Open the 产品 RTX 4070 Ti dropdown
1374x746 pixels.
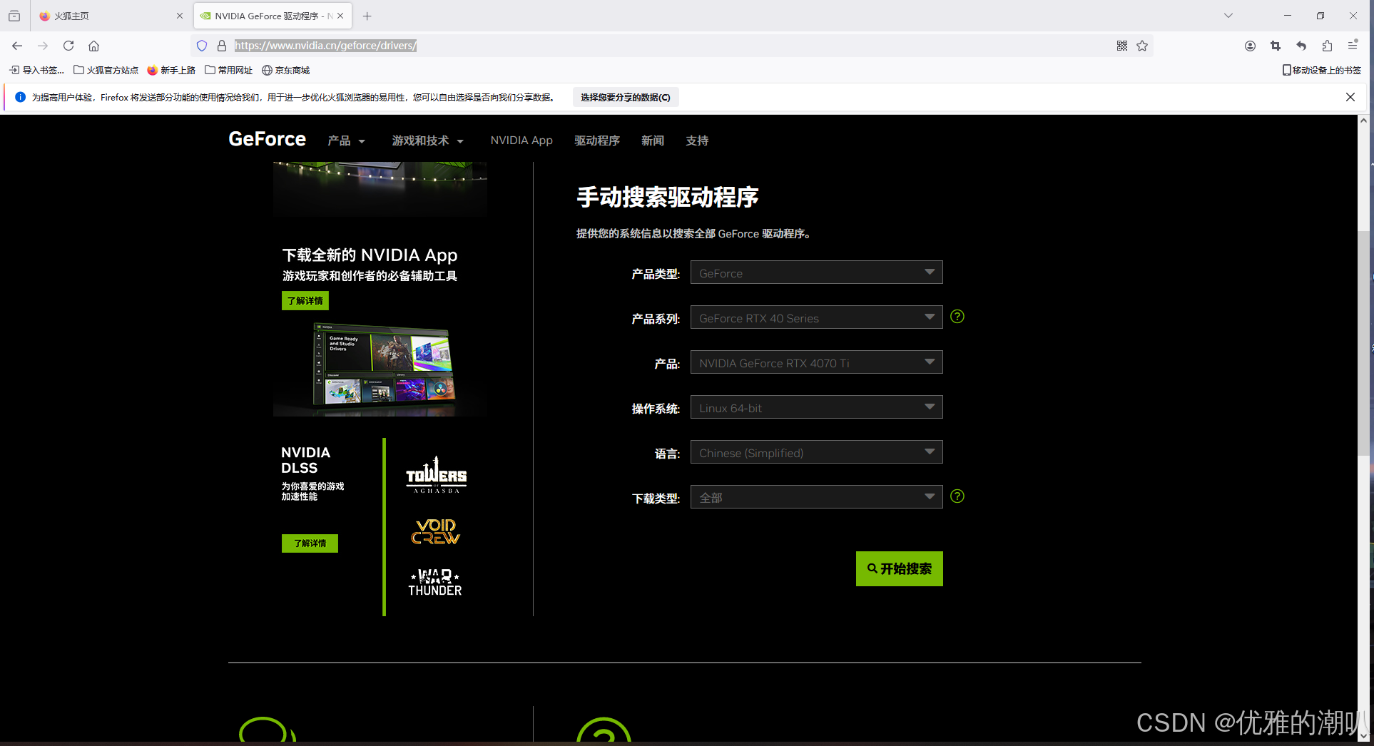[x=816, y=362]
